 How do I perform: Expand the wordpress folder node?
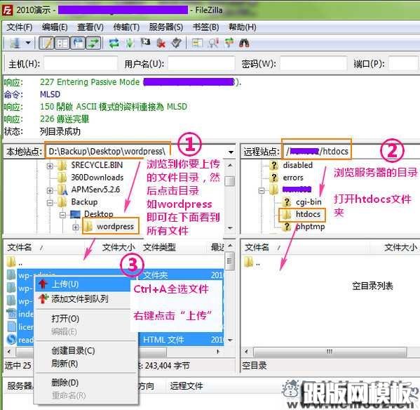pos(76,227)
